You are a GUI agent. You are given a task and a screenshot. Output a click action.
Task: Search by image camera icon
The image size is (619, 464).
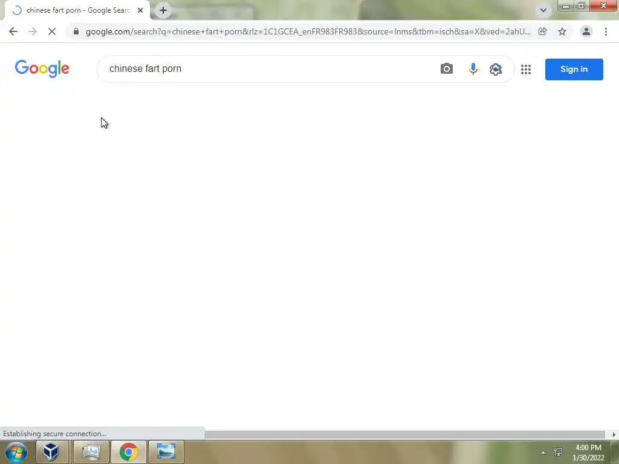pos(447,69)
